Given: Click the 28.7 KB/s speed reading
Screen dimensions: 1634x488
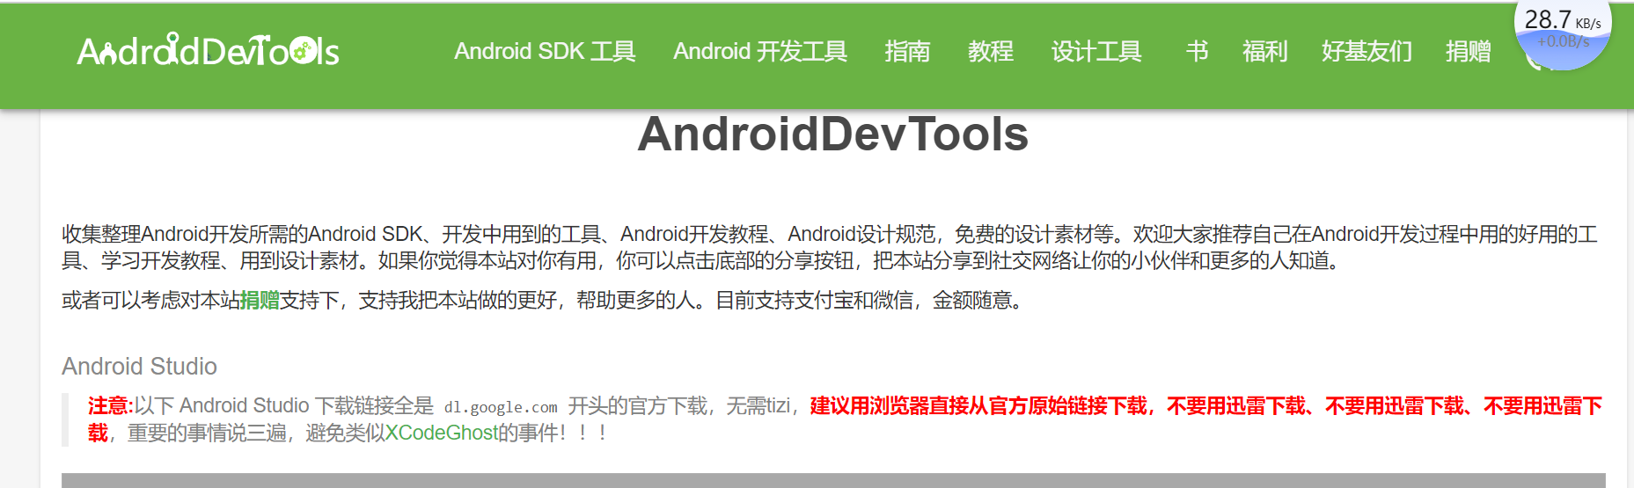Looking at the screenshot, I should click(1563, 20).
